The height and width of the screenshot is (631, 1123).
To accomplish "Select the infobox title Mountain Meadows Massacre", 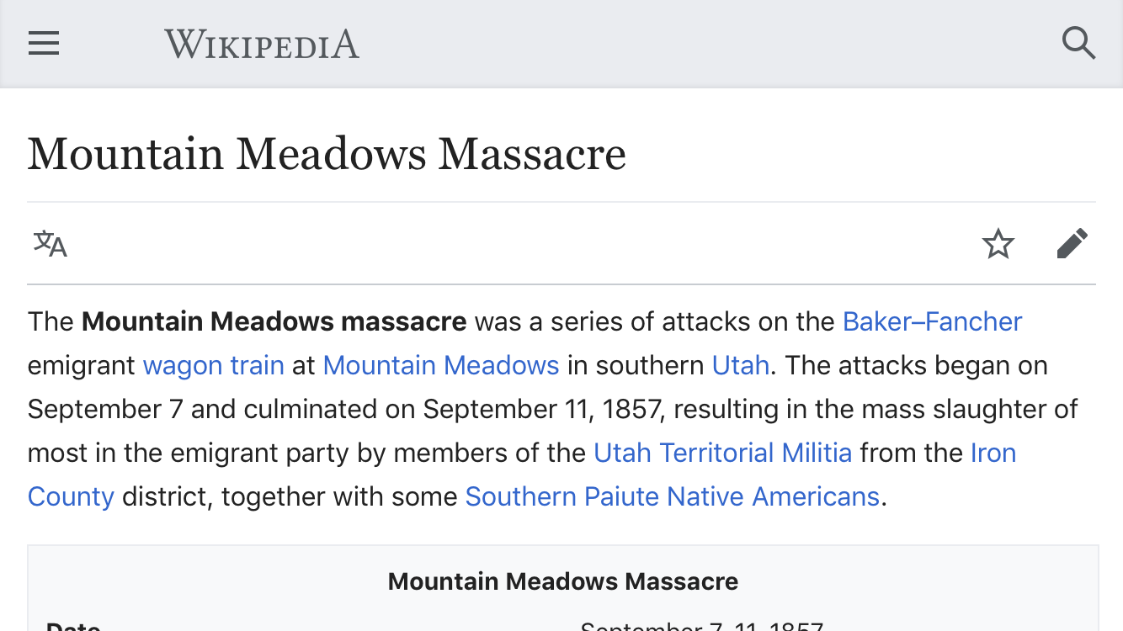I will [563, 581].
